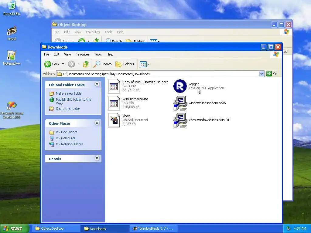Select the windowblindsenhanced35 installer icon
Image resolution: width=311 pixels, height=233 pixels.
pyautogui.click(x=180, y=103)
